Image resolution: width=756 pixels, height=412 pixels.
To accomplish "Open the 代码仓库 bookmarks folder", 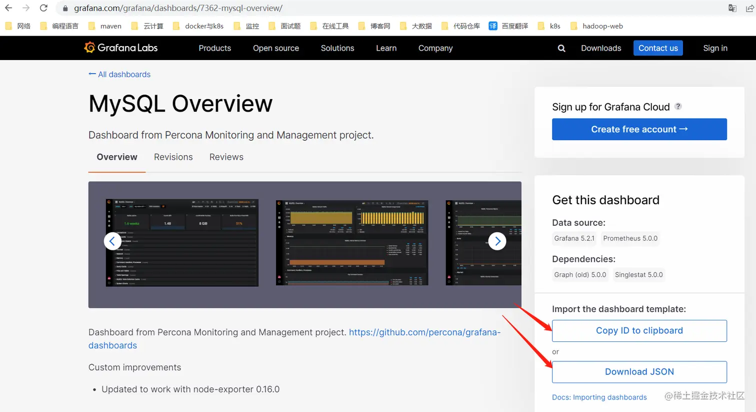I will tap(461, 26).
